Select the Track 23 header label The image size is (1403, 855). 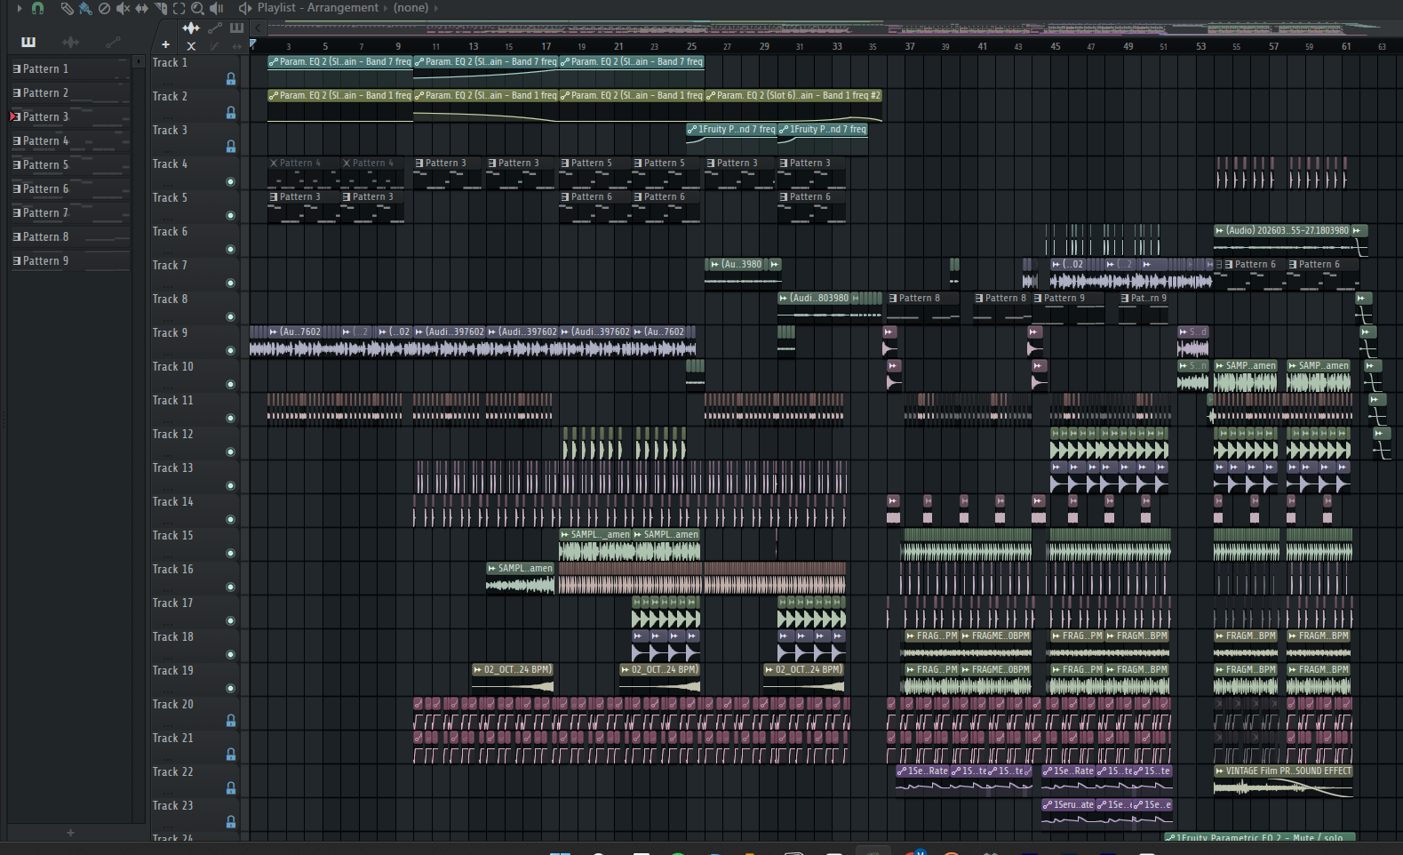point(172,806)
